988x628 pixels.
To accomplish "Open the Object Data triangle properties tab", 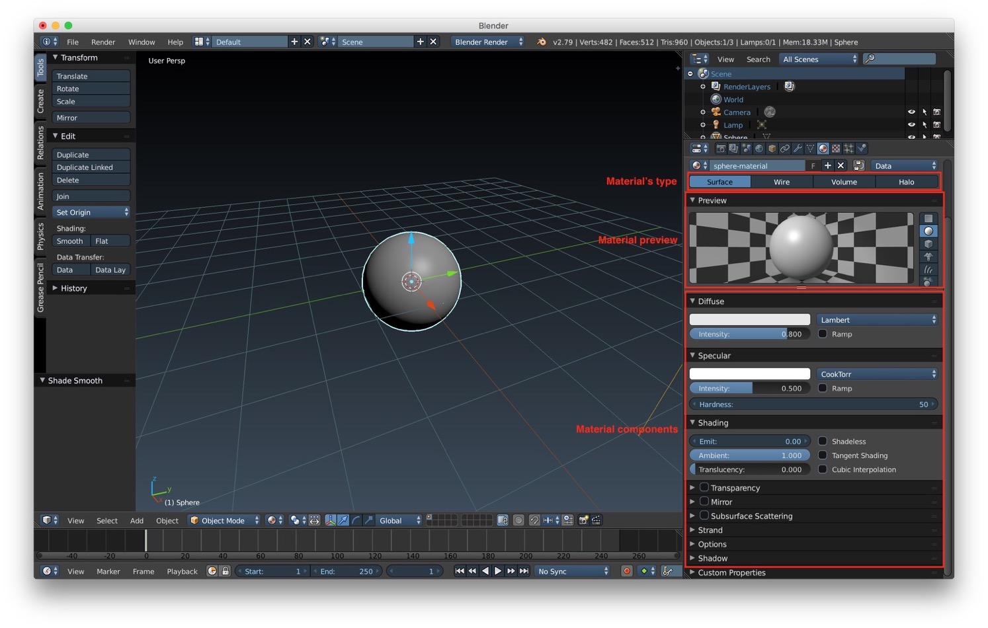I will coord(810,149).
